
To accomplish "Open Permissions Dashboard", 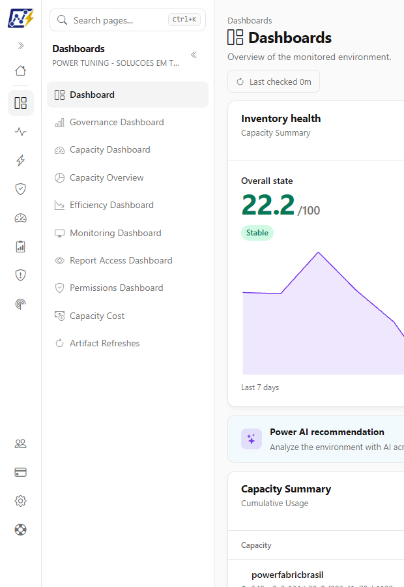I will (128, 288).
